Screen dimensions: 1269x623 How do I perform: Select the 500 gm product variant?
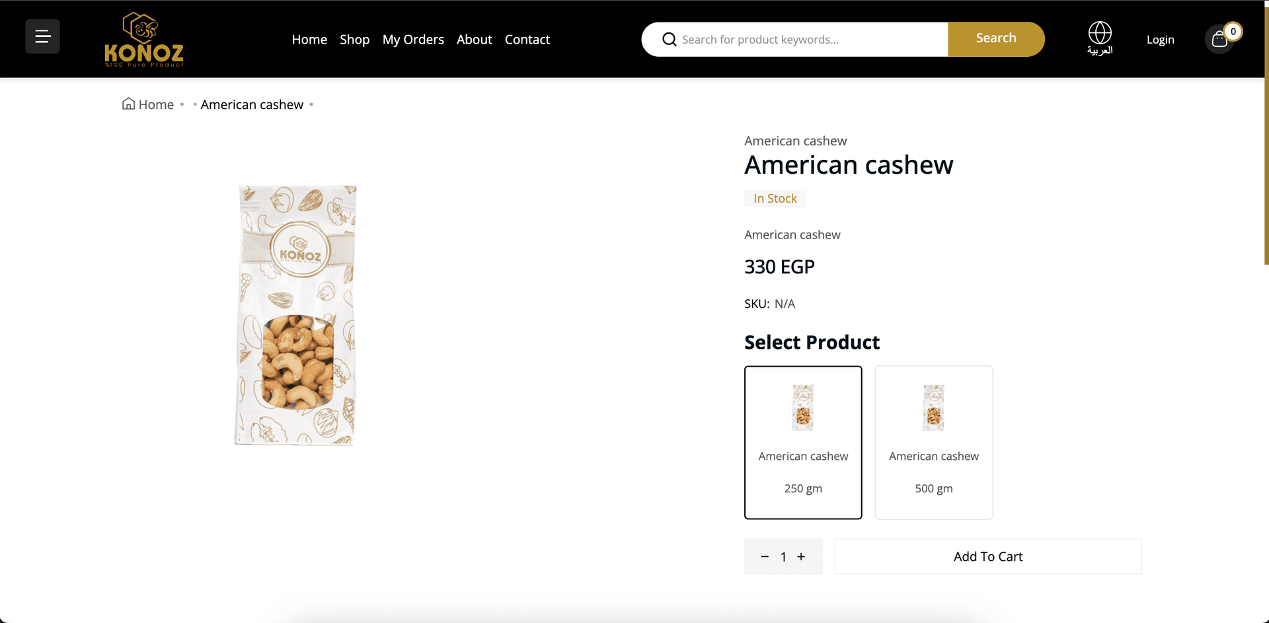pos(933,442)
